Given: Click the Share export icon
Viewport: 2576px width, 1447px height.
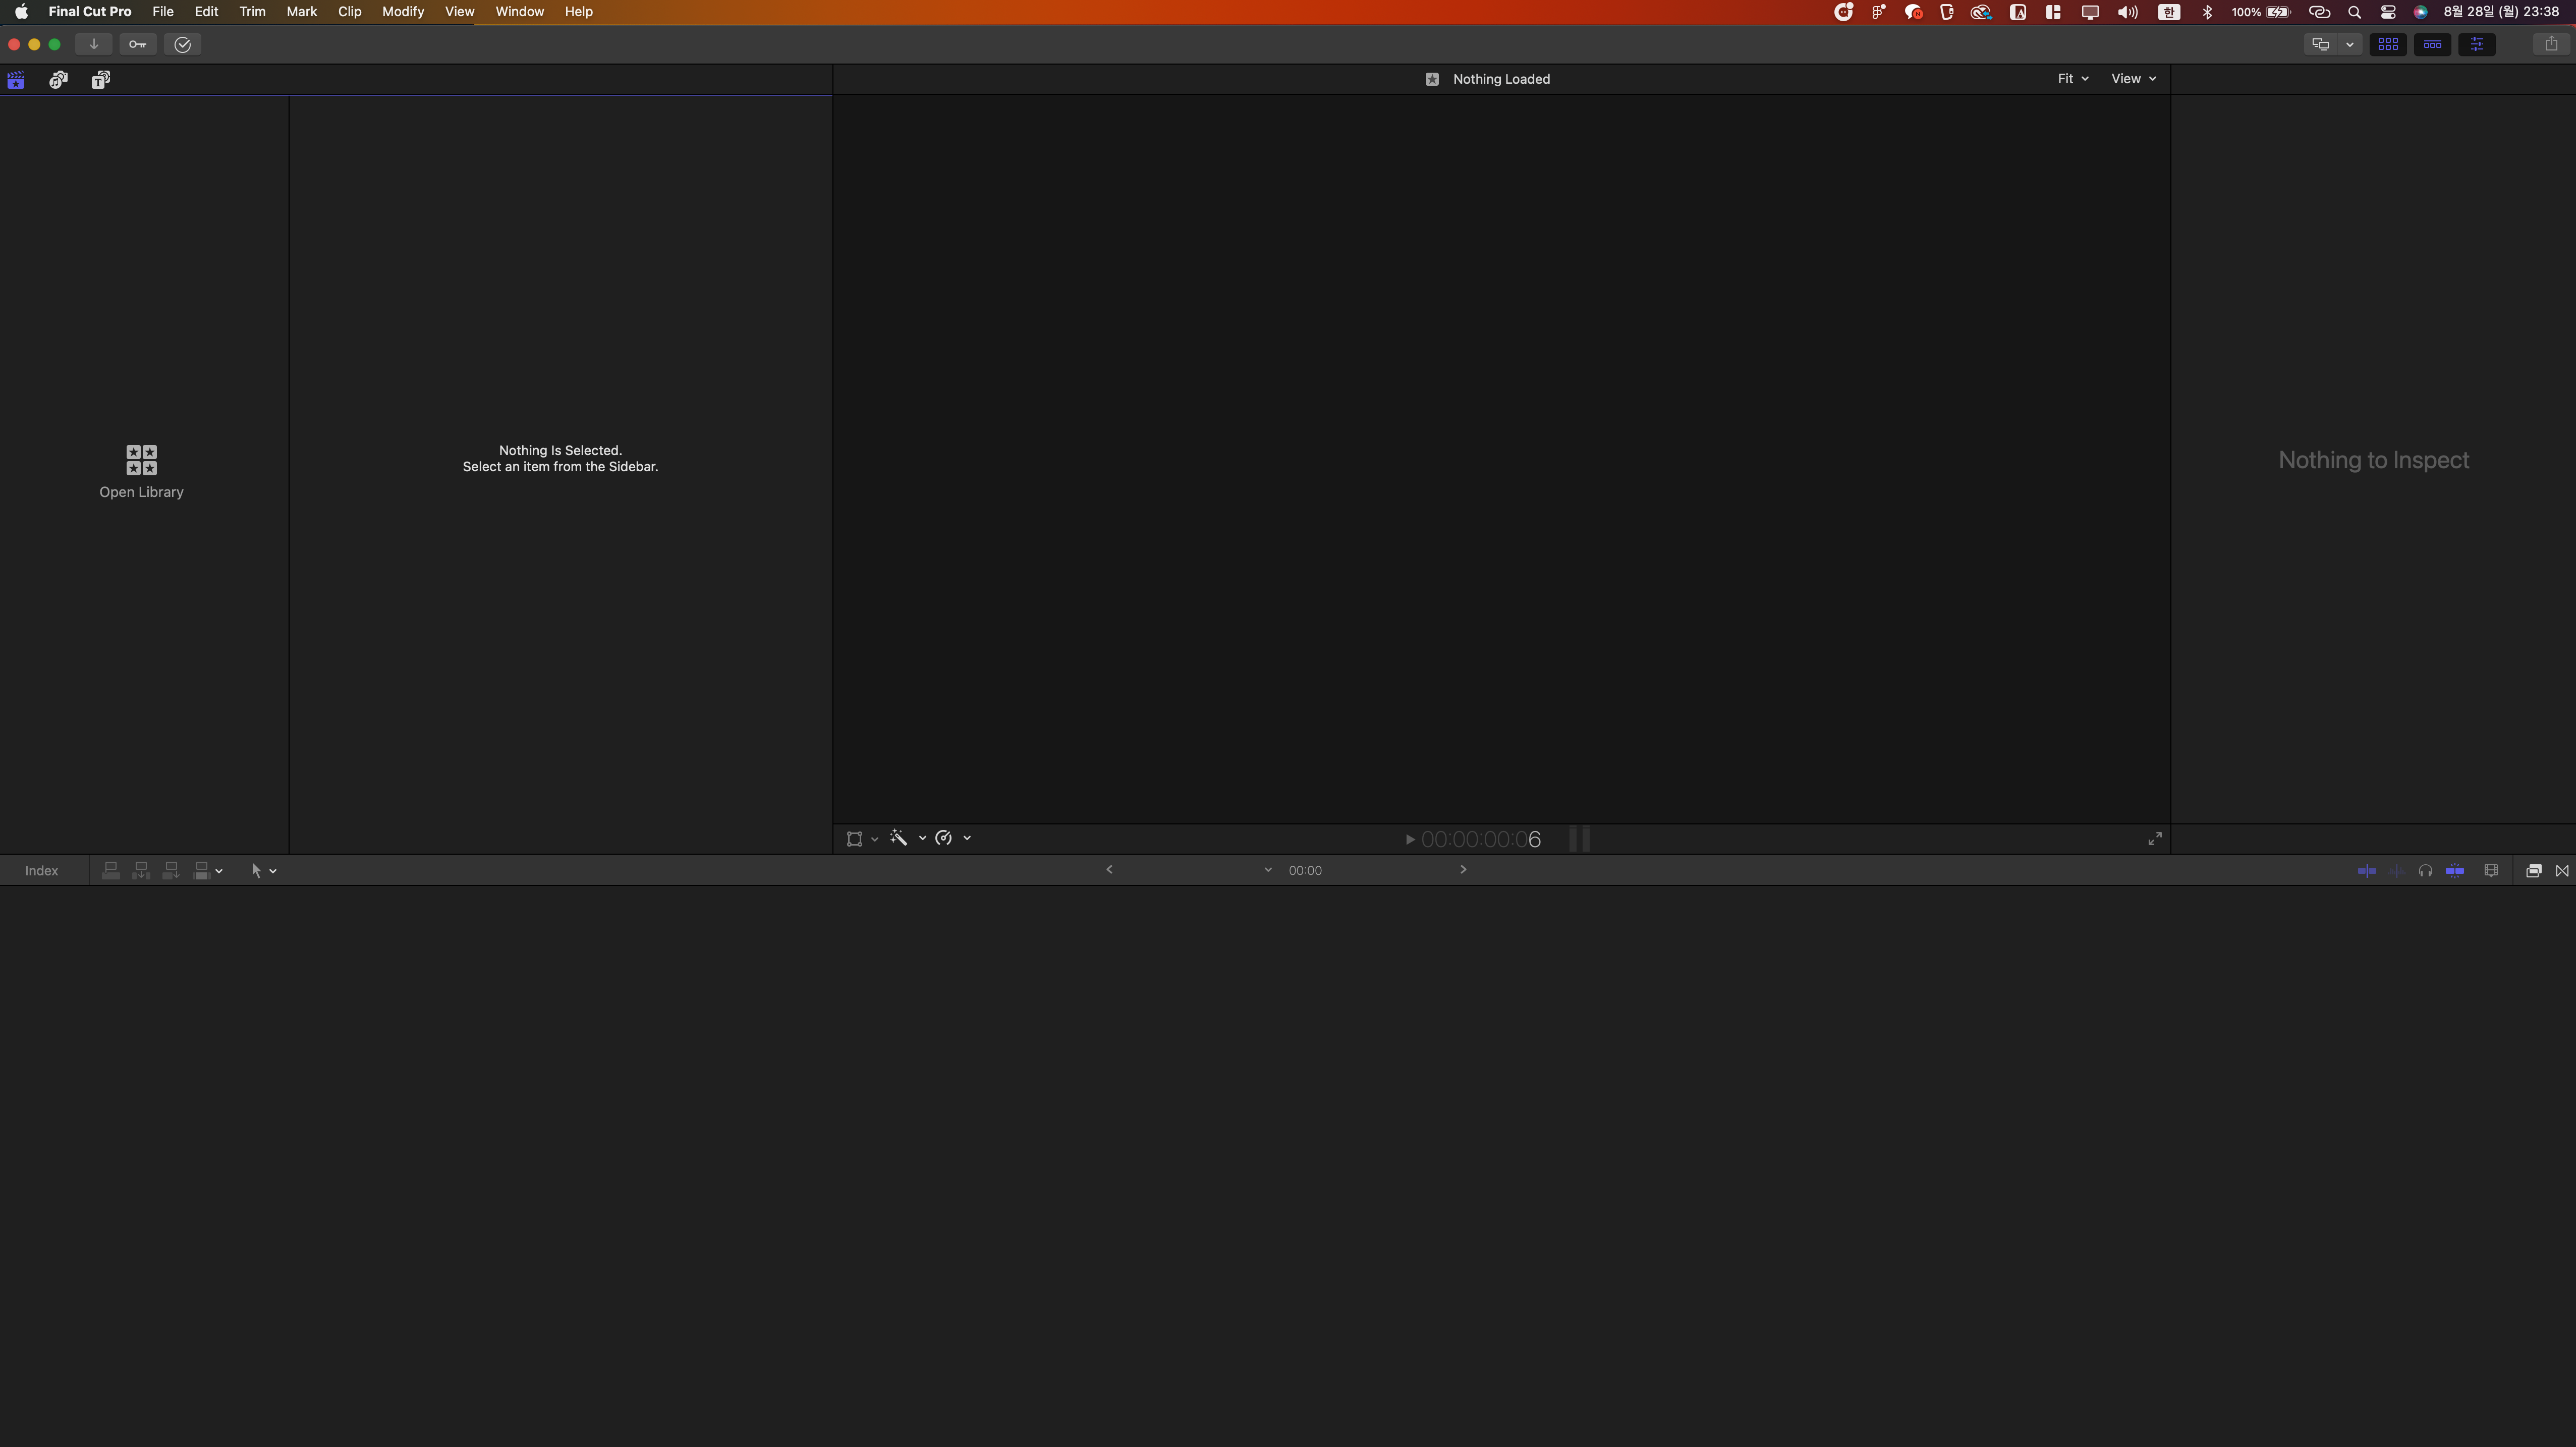Looking at the screenshot, I should click(2551, 44).
